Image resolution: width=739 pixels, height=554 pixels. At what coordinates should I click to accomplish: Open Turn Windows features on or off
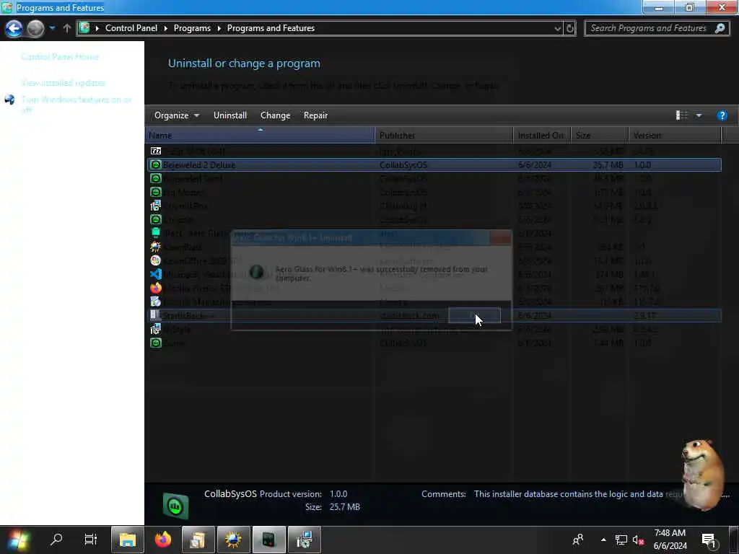[76, 105]
